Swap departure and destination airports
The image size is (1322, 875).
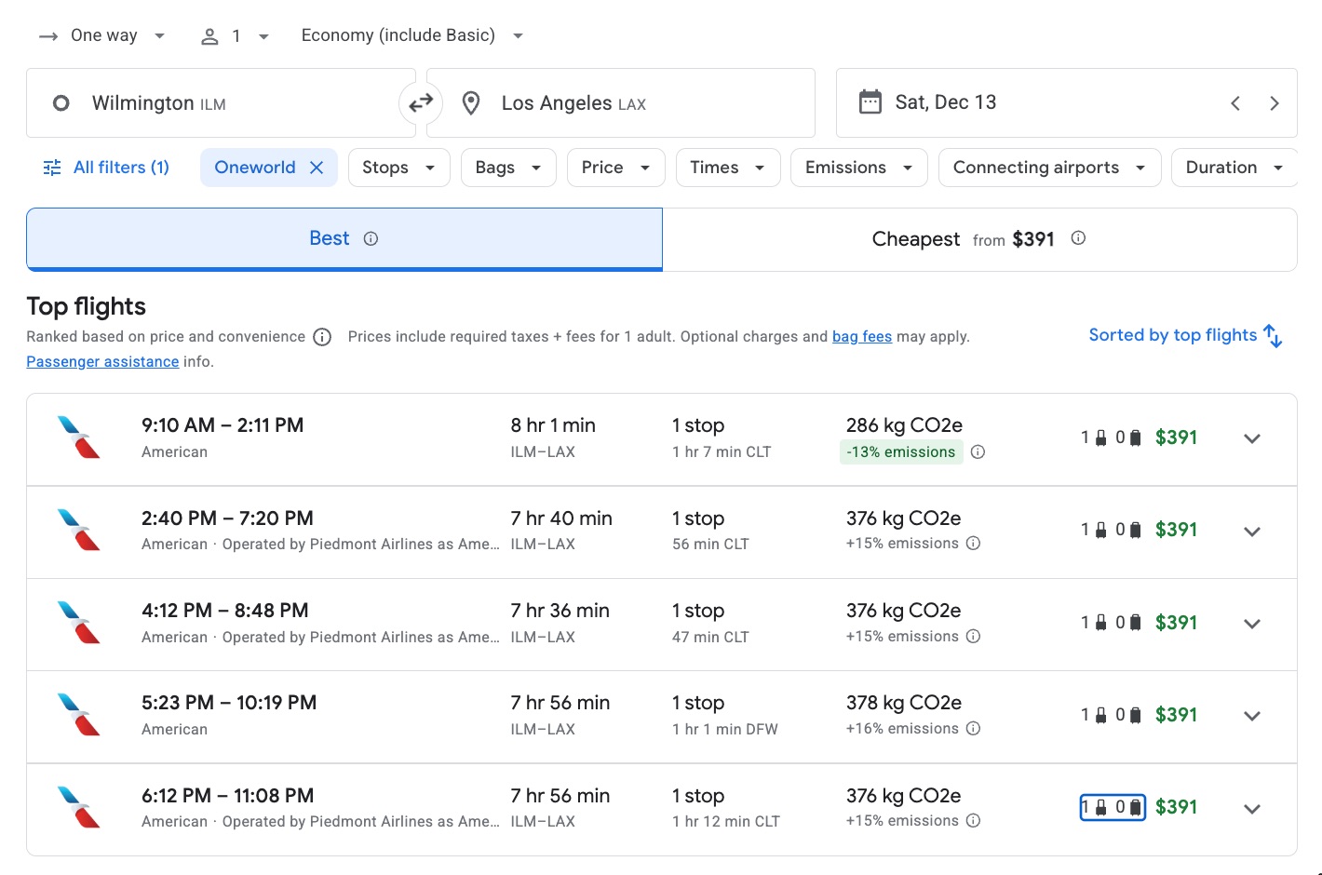(421, 102)
